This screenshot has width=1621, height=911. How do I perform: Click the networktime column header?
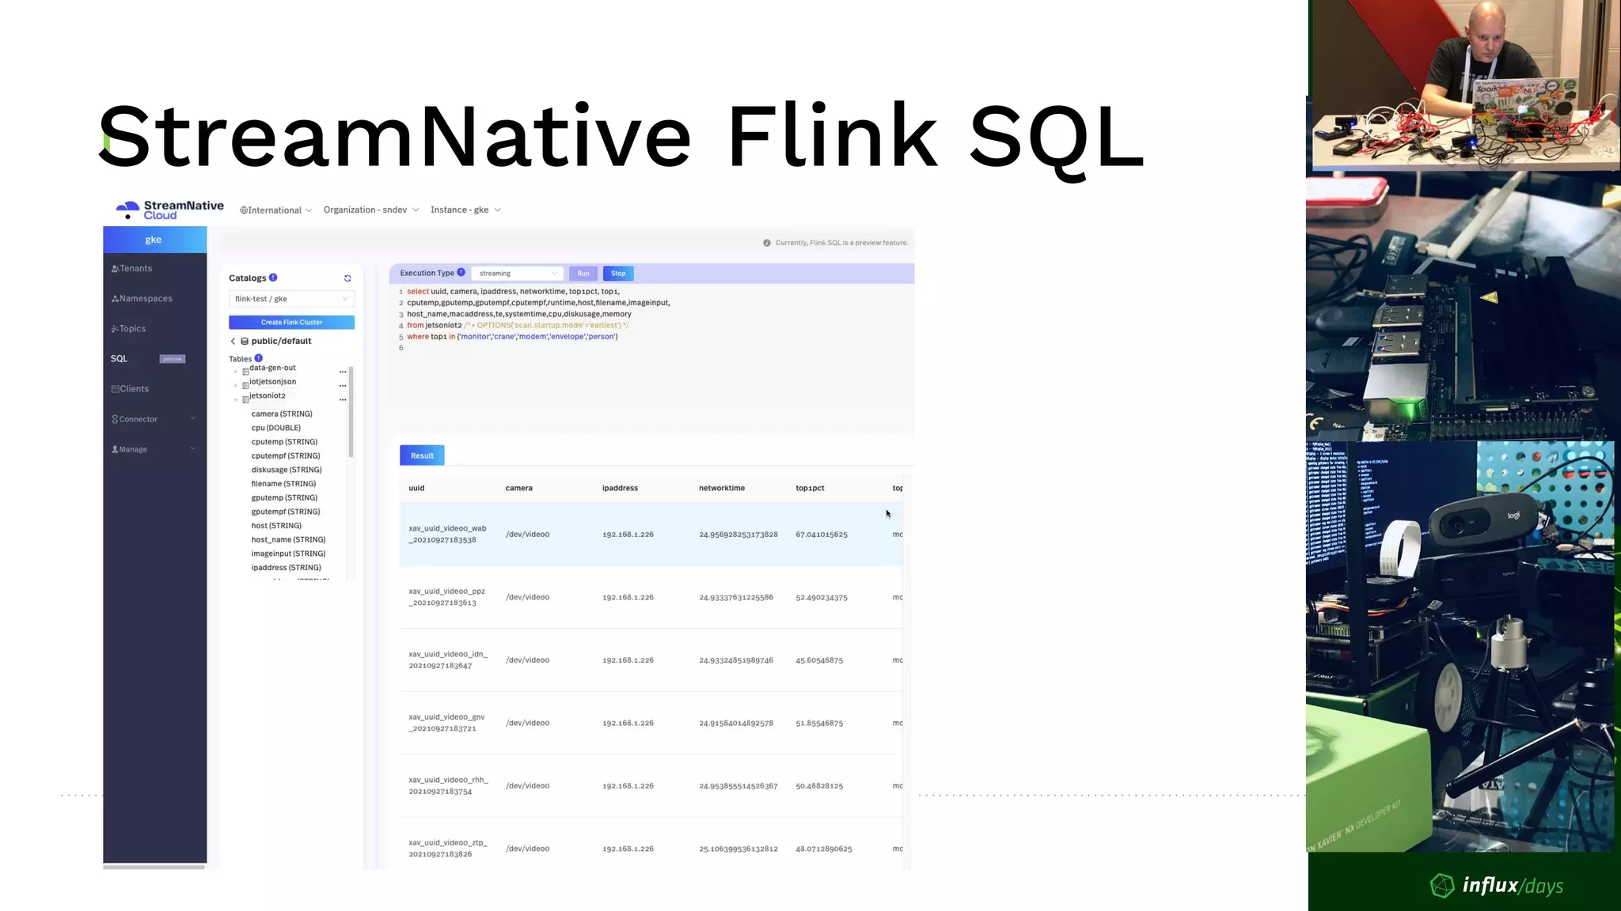[x=721, y=489]
